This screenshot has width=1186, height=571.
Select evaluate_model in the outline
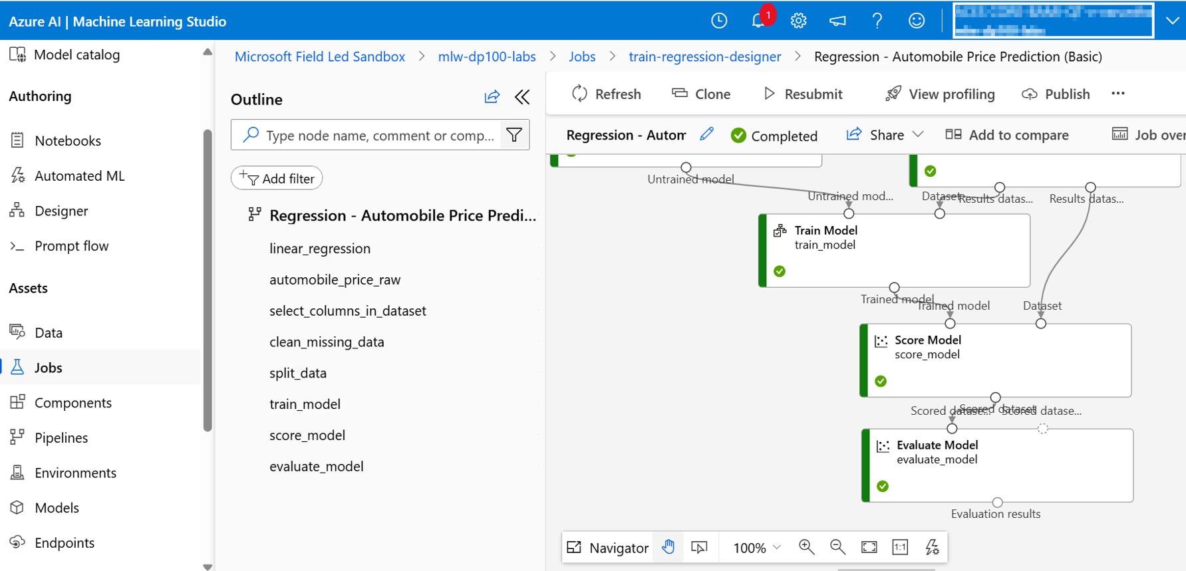coord(317,467)
